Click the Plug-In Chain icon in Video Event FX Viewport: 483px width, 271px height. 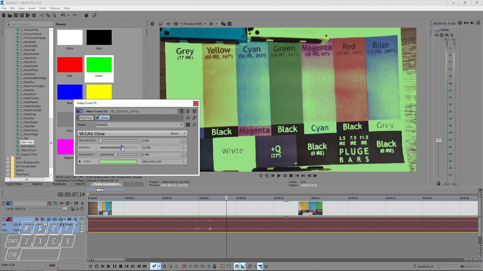pyautogui.click(x=188, y=118)
